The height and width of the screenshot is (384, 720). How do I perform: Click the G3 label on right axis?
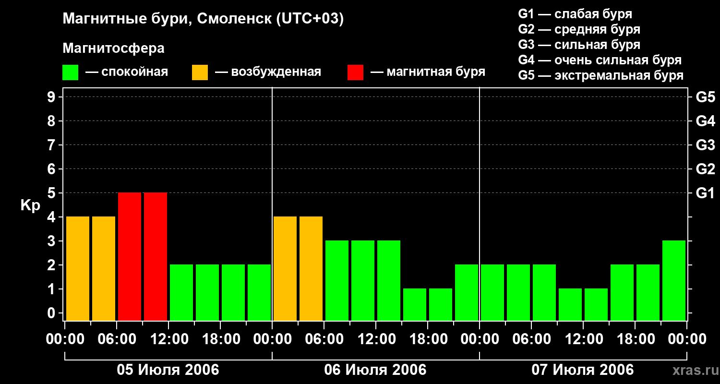[x=705, y=145]
